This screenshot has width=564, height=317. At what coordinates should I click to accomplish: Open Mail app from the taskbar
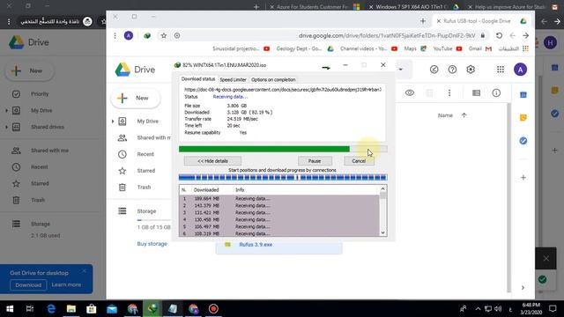point(112,309)
